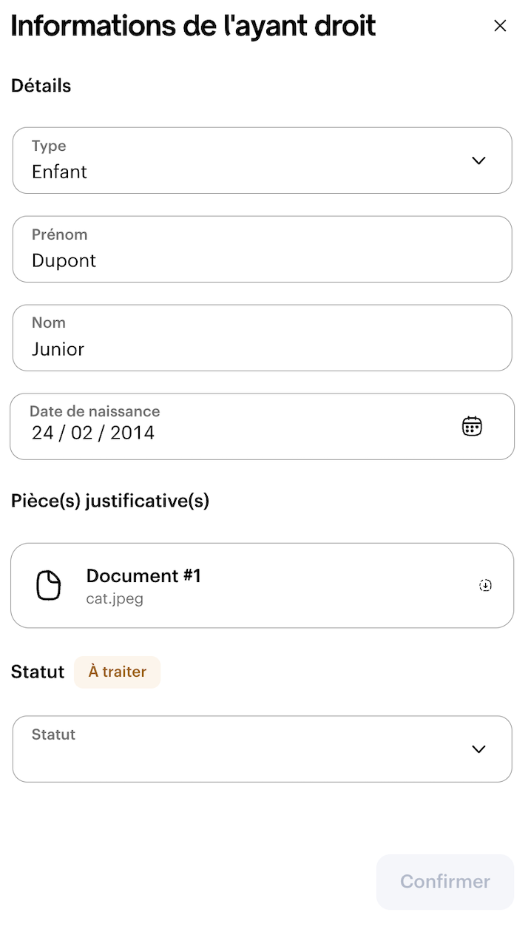Click the Statut section heading
This screenshot has height=932, width=531.
38,672
